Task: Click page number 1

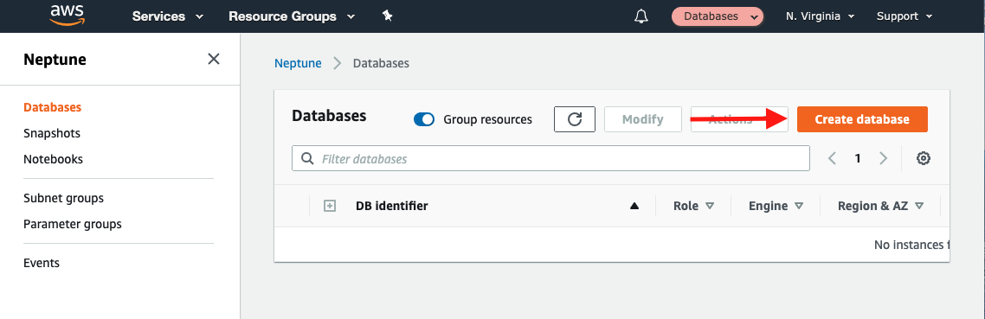Action: click(858, 159)
